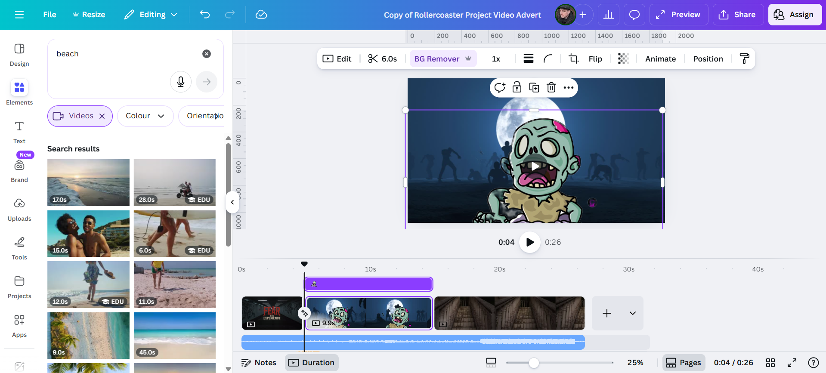This screenshot has height=373, width=826.
Task: Toggle the Pages view button
Action: click(x=684, y=363)
